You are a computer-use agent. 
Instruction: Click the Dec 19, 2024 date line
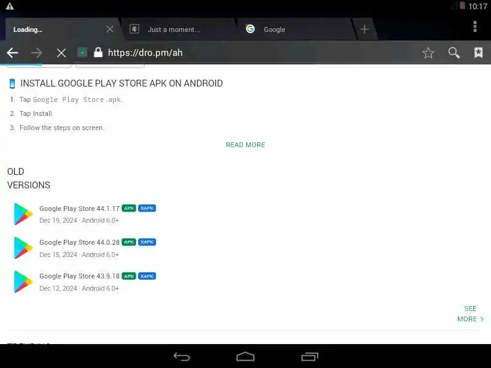point(79,220)
